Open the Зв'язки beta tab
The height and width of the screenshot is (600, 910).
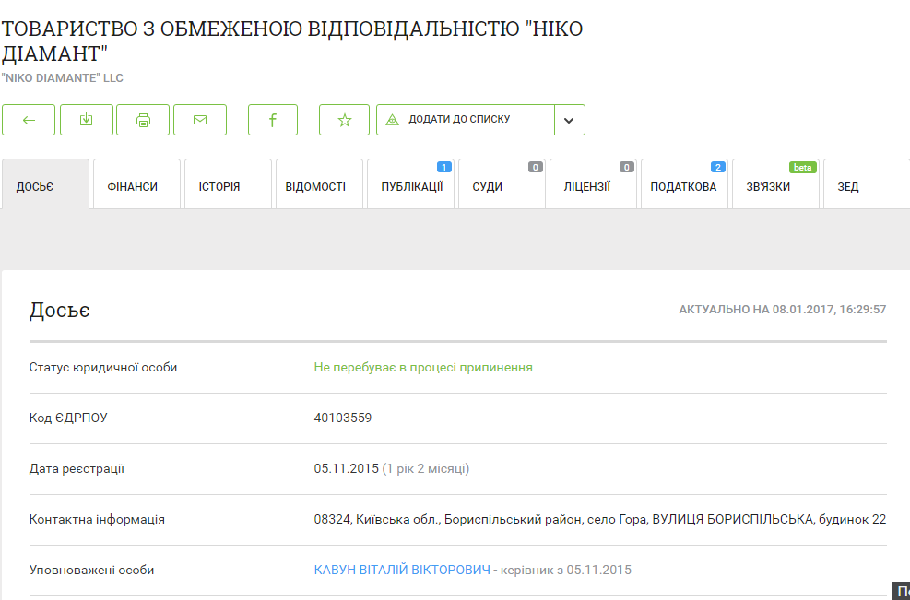pos(768,186)
